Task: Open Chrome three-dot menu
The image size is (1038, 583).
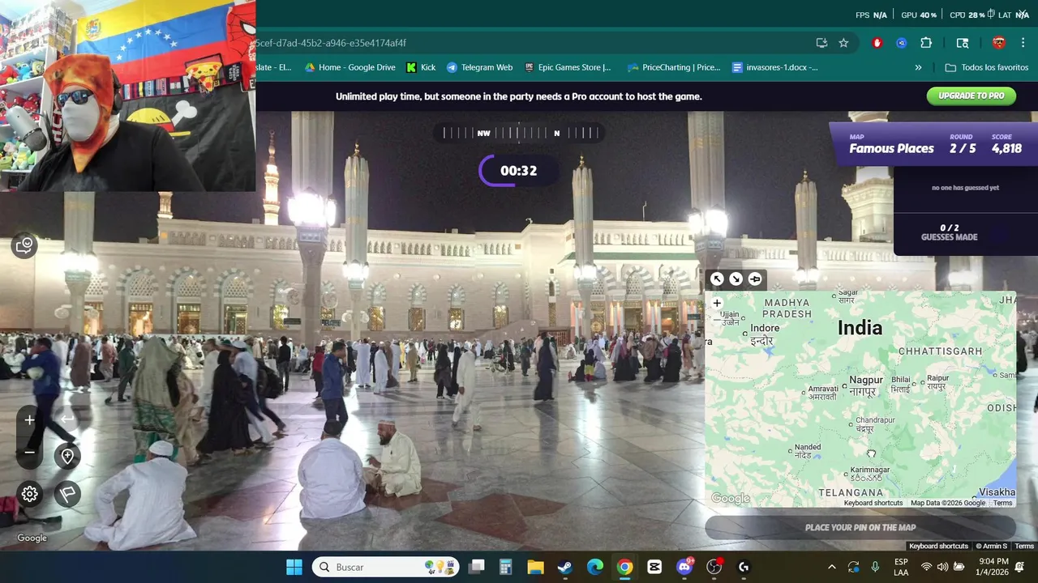Action: click(1024, 43)
